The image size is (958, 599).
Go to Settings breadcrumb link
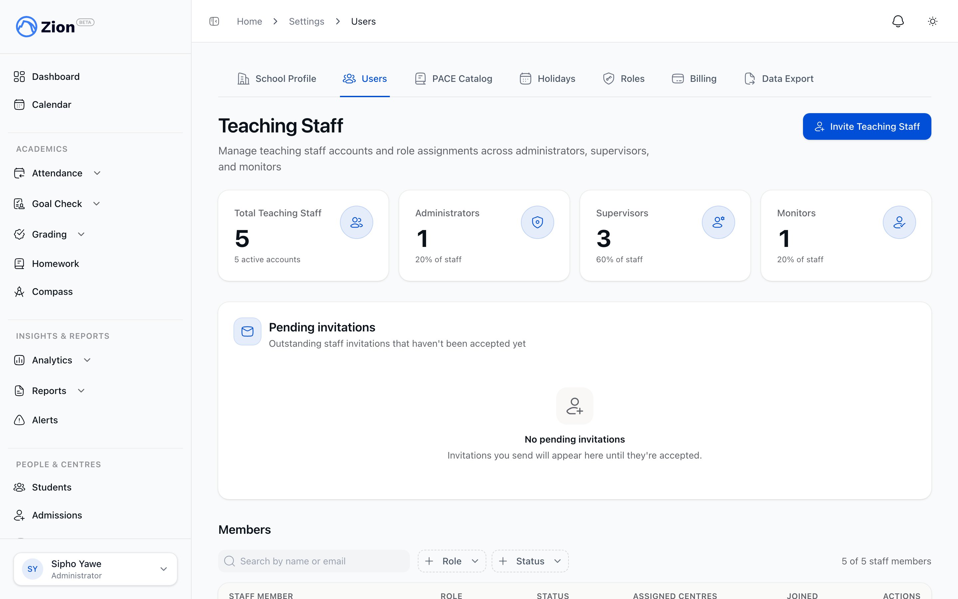[306, 21]
